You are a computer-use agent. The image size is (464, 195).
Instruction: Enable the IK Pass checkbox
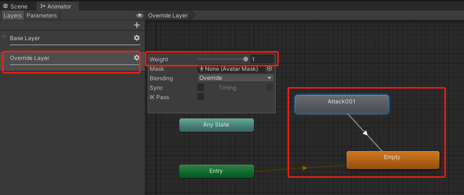click(x=201, y=97)
